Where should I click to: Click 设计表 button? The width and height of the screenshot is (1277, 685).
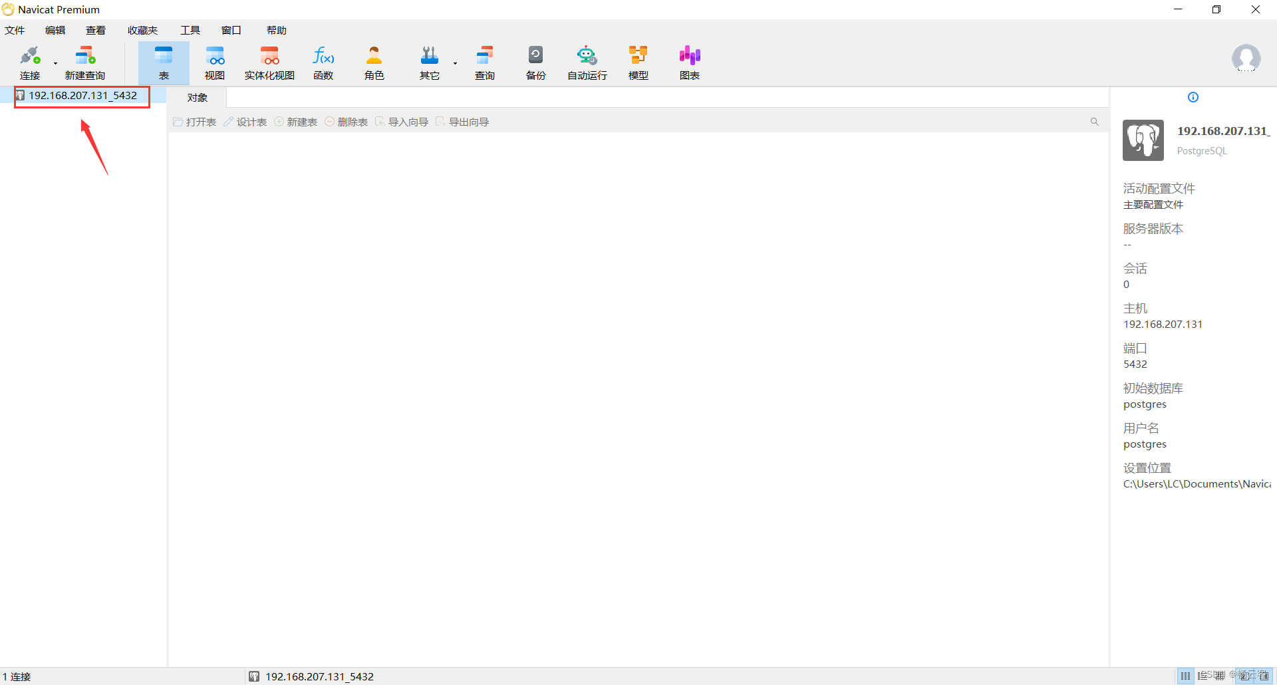pos(245,122)
